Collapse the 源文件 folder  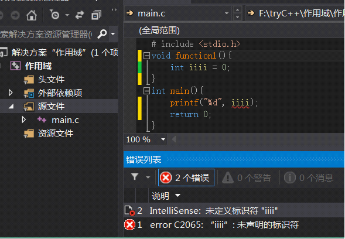(x=11, y=107)
